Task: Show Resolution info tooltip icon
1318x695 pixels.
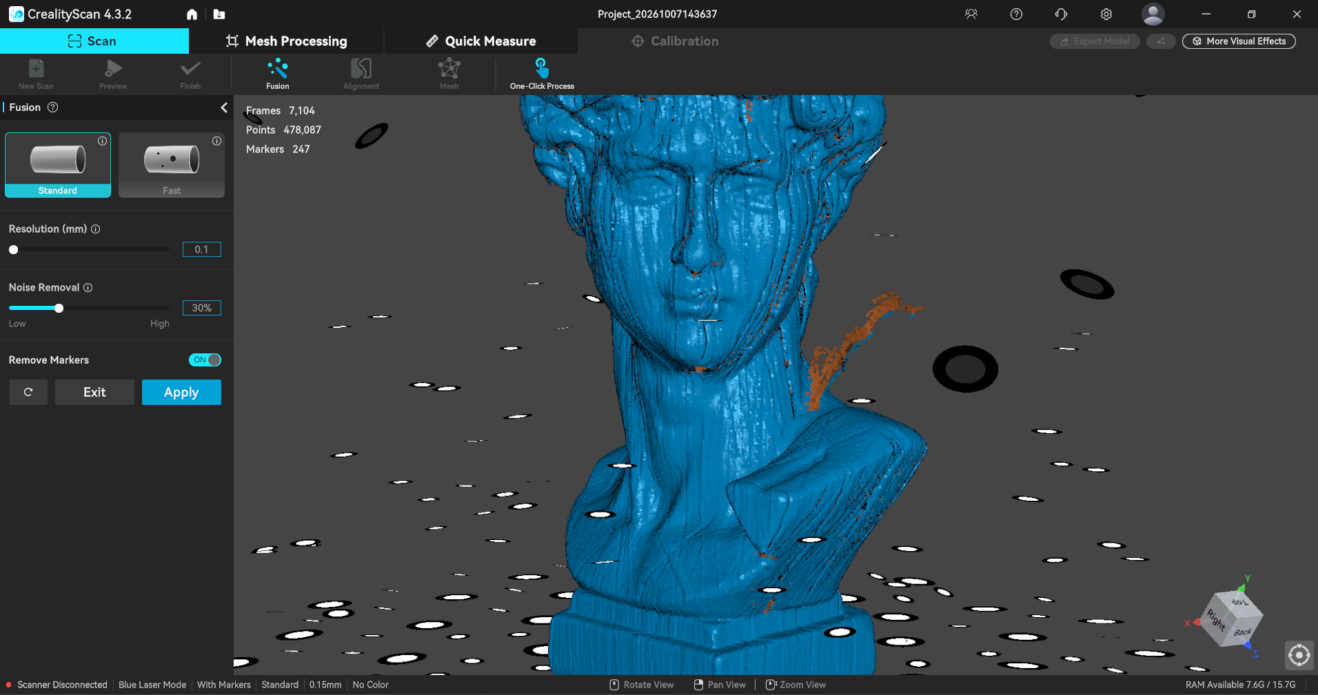Action: [96, 229]
